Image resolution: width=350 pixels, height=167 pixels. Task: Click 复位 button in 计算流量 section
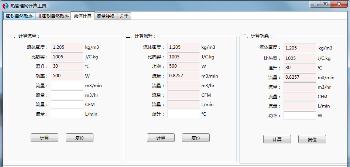click(x=79, y=138)
